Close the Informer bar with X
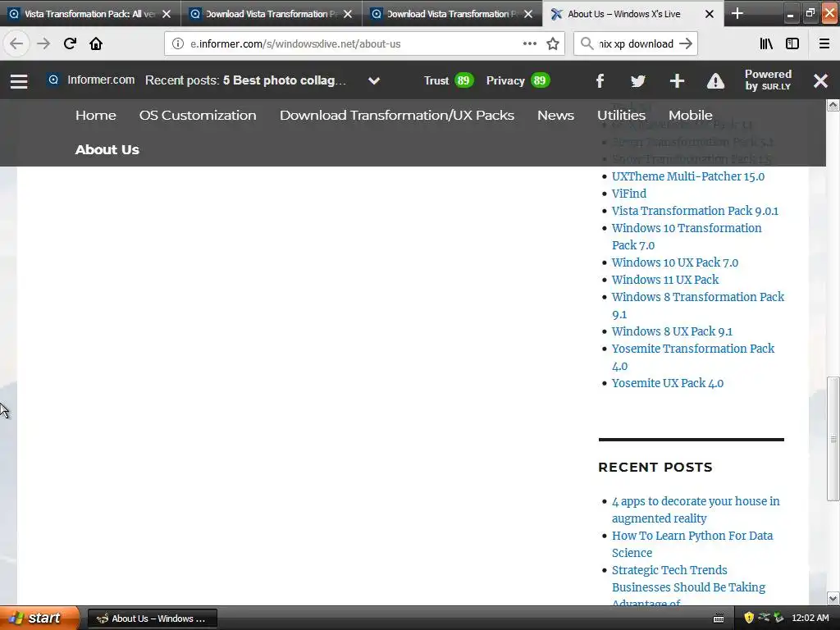This screenshot has width=840, height=630. tap(820, 81)
